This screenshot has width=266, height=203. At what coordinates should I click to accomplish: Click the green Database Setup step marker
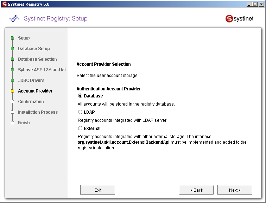(x=12, y=48)
